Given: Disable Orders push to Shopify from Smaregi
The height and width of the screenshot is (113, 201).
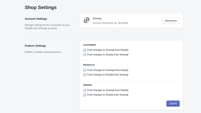Looking at the screenshot, I should click(x=84, y=95).
